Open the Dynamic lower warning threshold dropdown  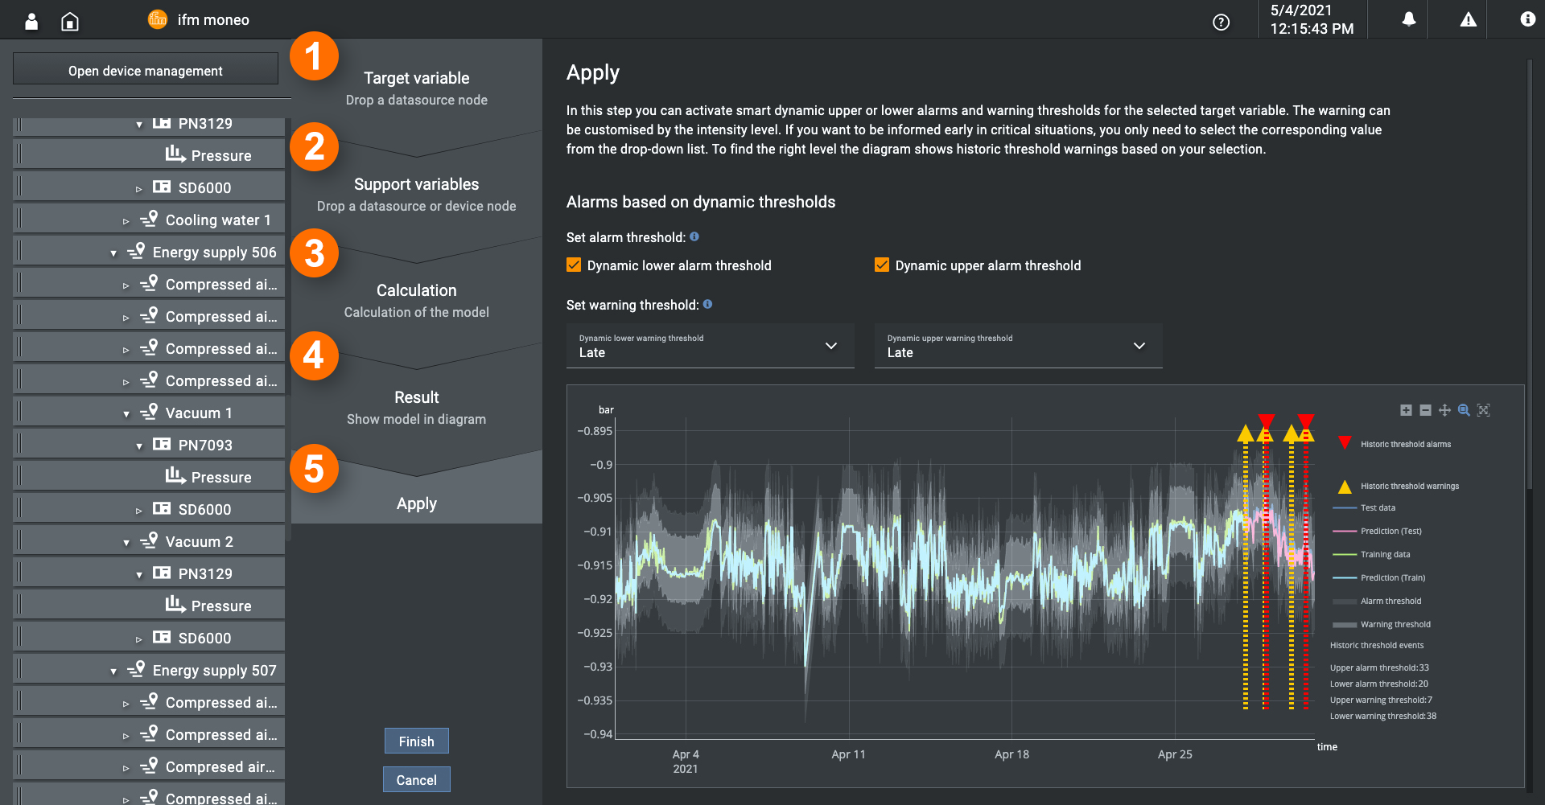point(831,346)
